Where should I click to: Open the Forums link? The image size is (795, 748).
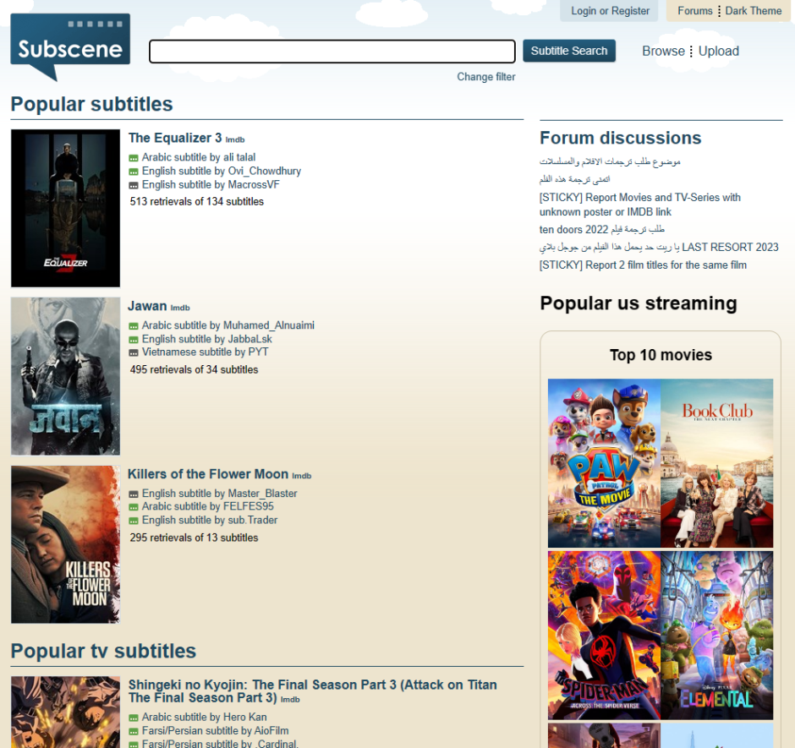click(694, 11)
